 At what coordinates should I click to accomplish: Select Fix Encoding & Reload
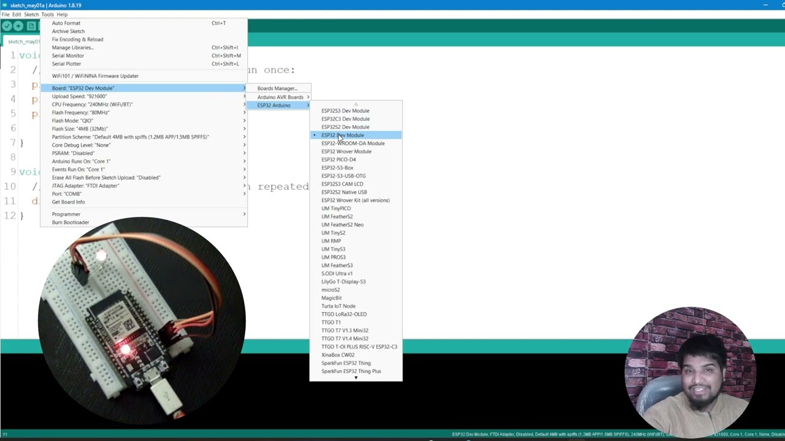(144, 39)
